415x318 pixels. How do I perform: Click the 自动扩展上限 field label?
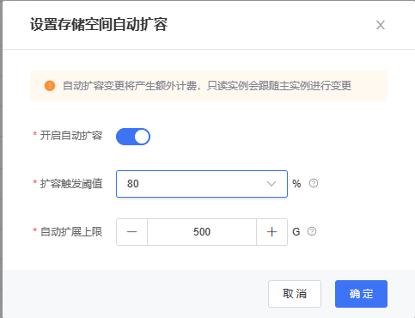[x=71, y=232]
